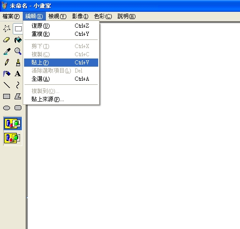Select the Airbrush spray tool
Screen dimensions: 240x229
(7, 74)
